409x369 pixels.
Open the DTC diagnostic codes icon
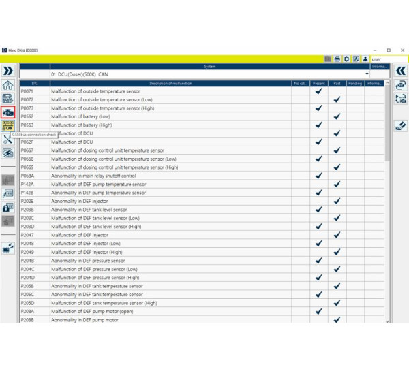(x=8, y=112)
